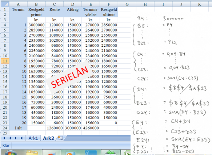Select the Ark2 sheet tab
Screen dimensions: 212x155
click(x=48, y=138)
